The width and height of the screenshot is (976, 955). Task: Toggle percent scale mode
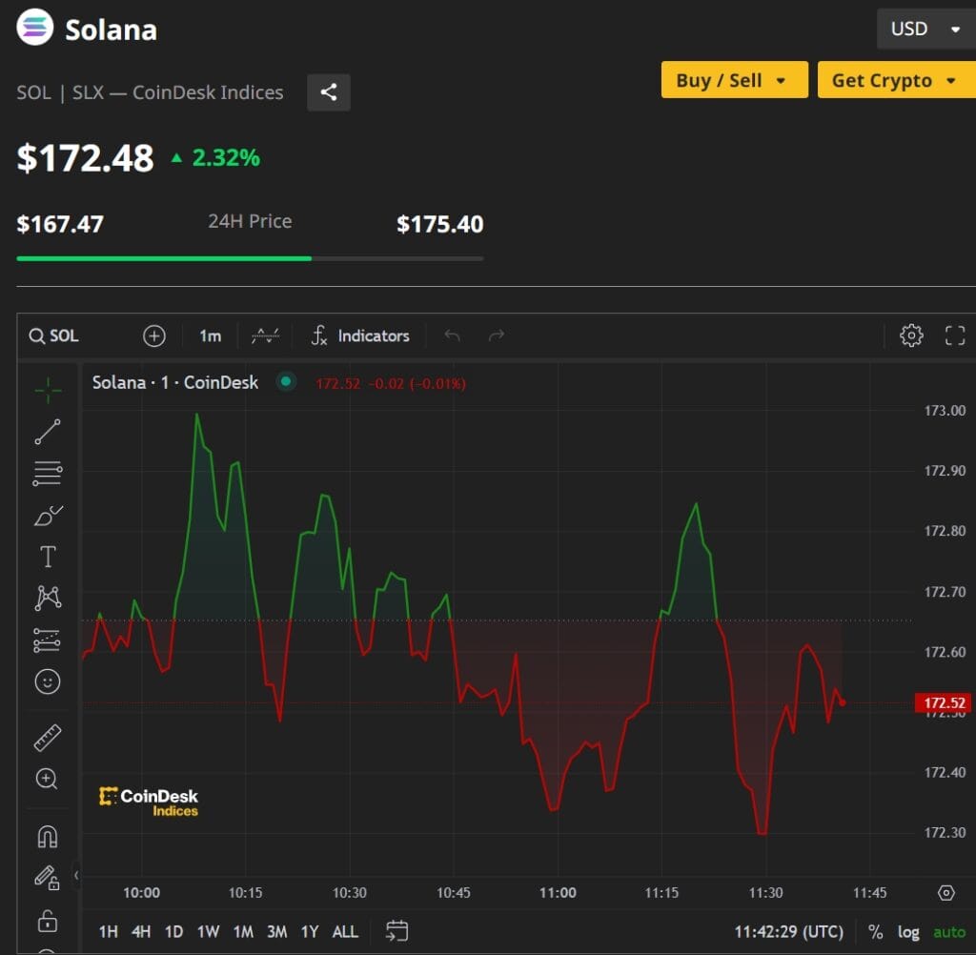point(875,931)
